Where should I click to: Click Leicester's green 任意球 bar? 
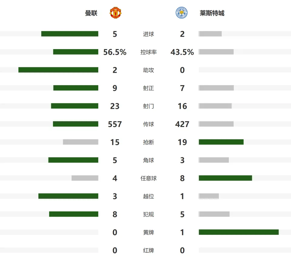[x=225, y=178]
